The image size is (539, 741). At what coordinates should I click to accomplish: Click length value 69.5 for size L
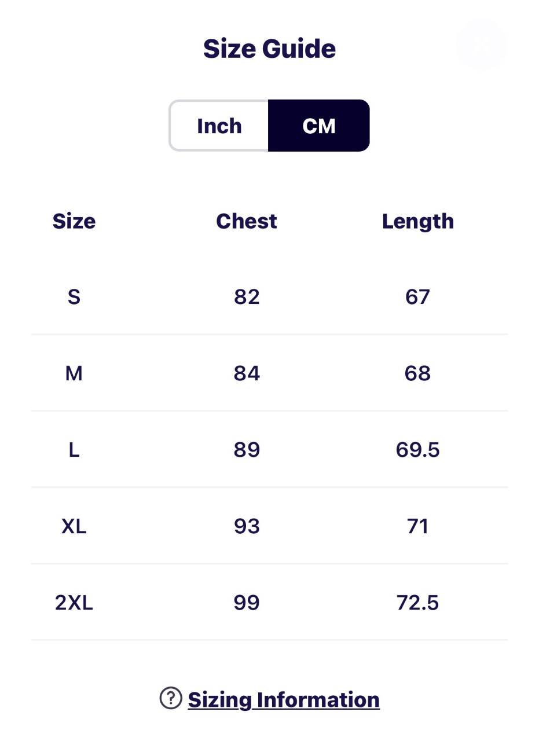point(417,450)
